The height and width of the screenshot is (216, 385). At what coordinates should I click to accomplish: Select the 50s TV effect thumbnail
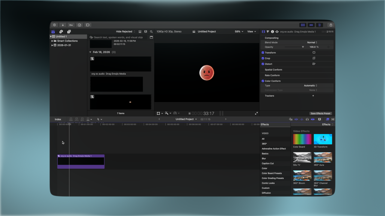pos(302,157)
